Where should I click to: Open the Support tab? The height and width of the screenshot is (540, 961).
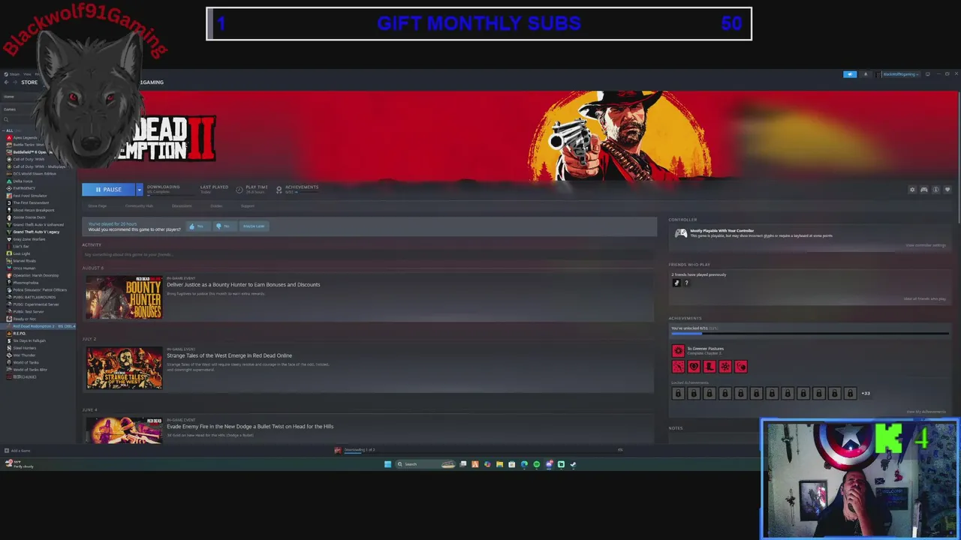248,205
